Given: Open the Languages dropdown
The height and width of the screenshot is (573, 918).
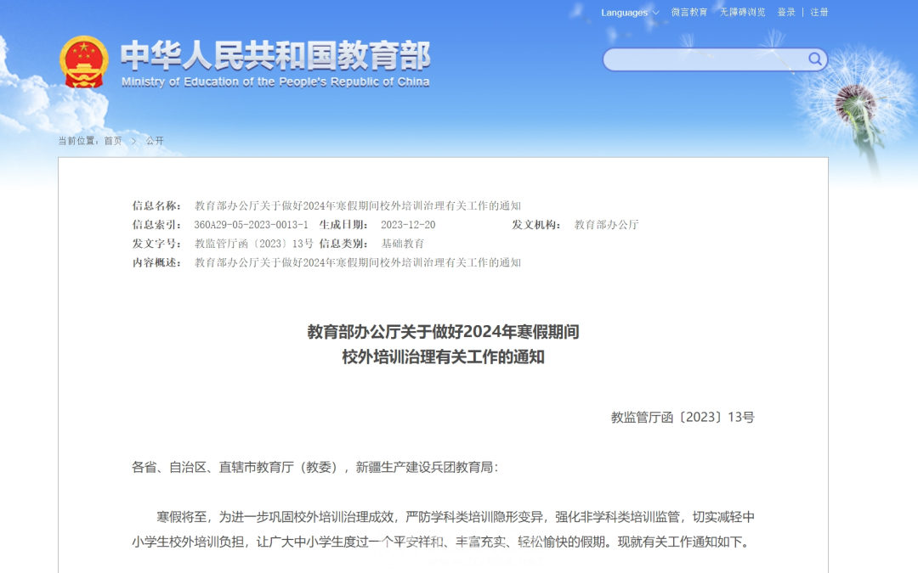Looking at the screenshot, I should tap(630, 12).
